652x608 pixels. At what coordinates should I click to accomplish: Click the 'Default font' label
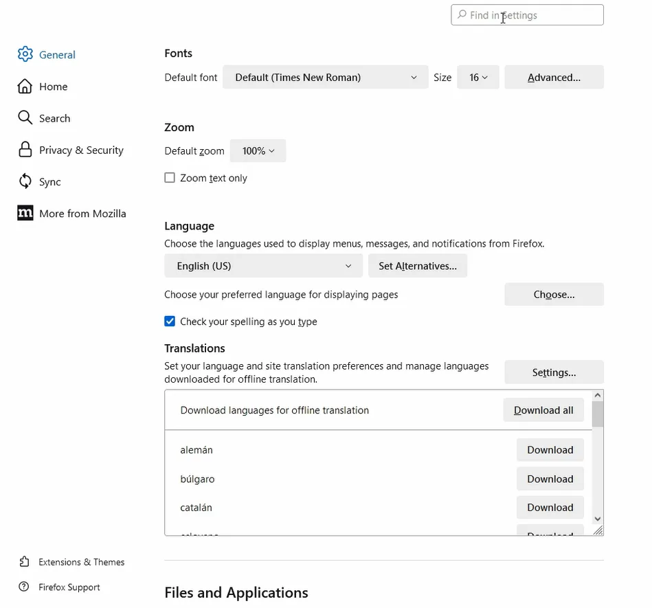191,78
